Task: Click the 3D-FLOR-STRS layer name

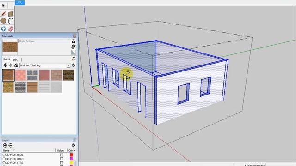Action: 15,163
